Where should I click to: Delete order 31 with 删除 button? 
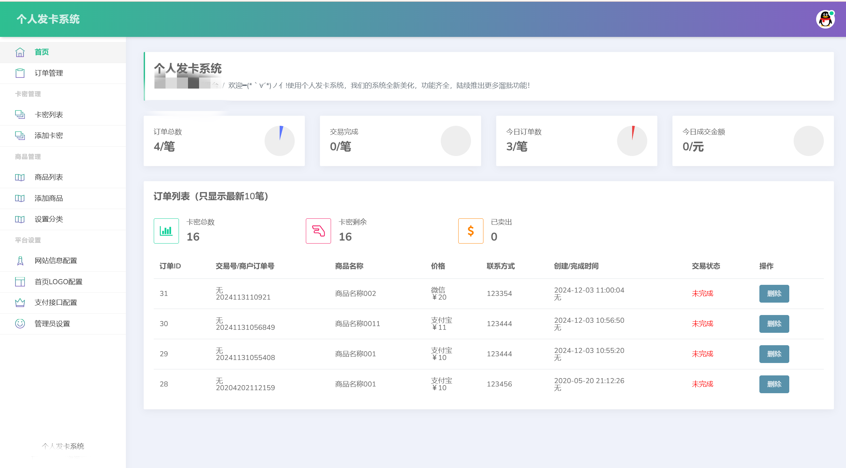point(774,294)
